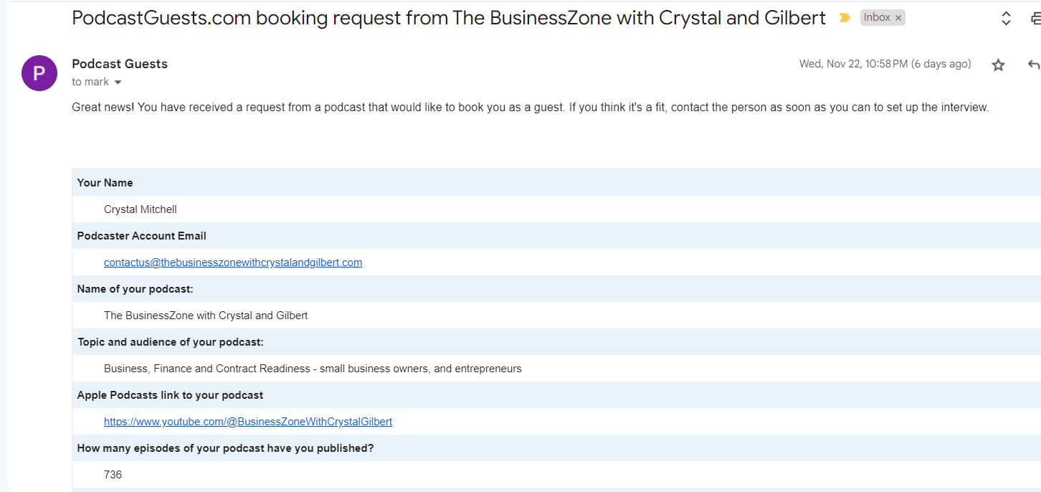The image size is (1041, 492).
Task: Star this Podcast Guests email
Action: click(x=998, y=65)
